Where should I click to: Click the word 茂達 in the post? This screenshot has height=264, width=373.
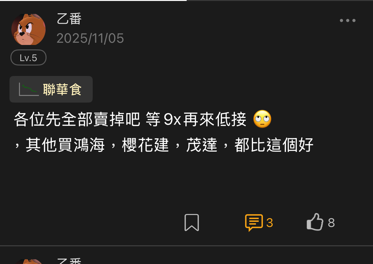click(202, 145)
